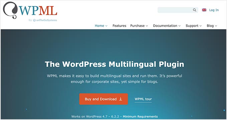Expand the Purchase dropdown chevron
The height and width of the screenshot is (120, 227).
point(147,26)
